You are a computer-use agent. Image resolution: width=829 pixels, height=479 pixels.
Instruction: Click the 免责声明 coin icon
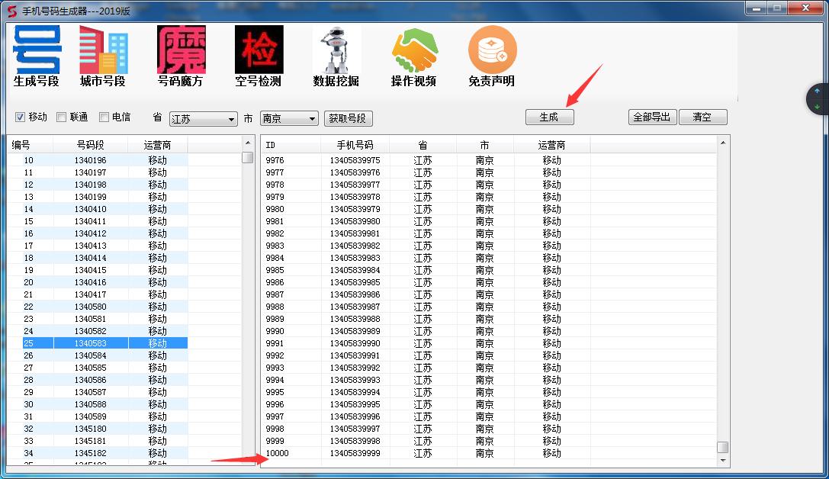point(492,50)
